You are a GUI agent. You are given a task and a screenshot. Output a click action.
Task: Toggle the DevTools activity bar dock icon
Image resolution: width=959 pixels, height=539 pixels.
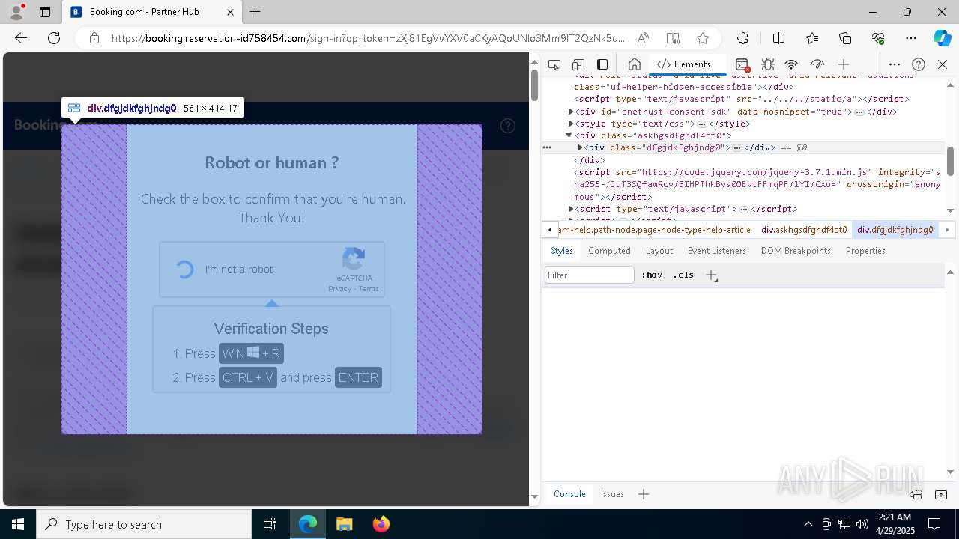click(x=602, y=64)
